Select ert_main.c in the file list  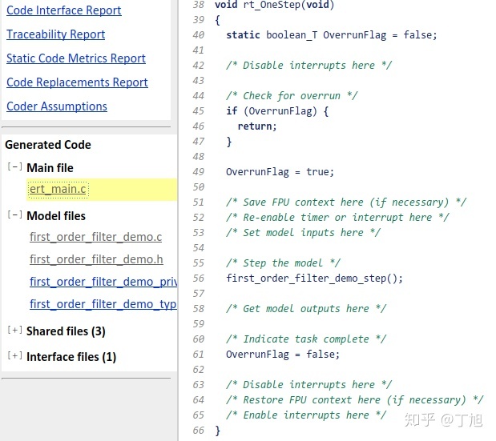pyautogui.click(x=58, y=190)
